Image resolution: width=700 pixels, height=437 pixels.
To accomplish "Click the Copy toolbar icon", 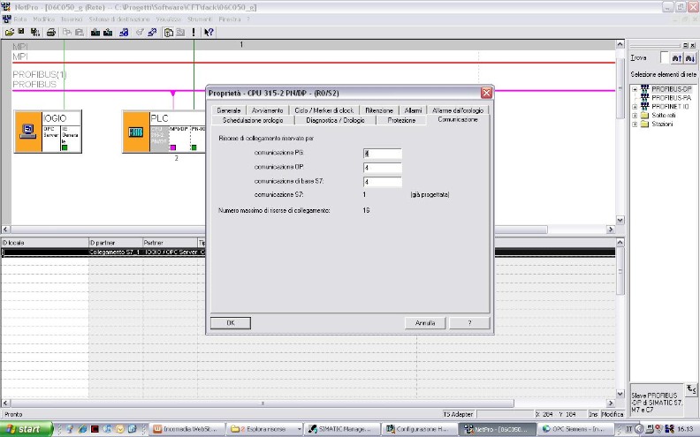I will tap(67, 32).
